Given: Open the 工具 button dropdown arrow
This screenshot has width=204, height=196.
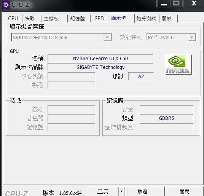Looking at the screenshot, I should tap(121, 191).
